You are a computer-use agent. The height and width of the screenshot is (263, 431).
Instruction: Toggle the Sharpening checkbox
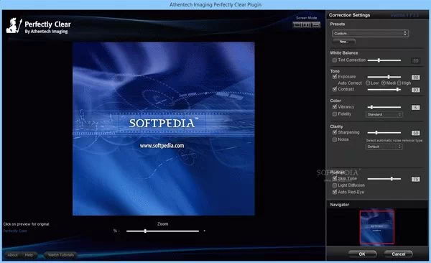pyautogui.click(x=335, y=132)
